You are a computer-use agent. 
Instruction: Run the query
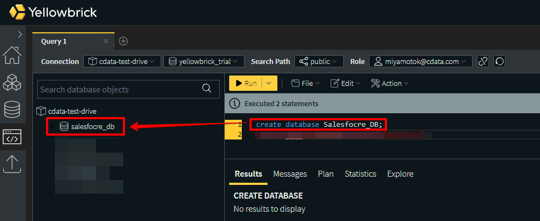click(245, 83)
